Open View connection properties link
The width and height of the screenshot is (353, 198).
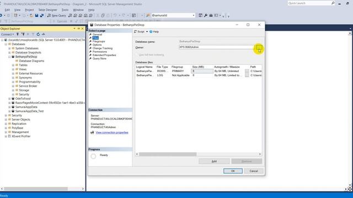click(x=112, y=133)
